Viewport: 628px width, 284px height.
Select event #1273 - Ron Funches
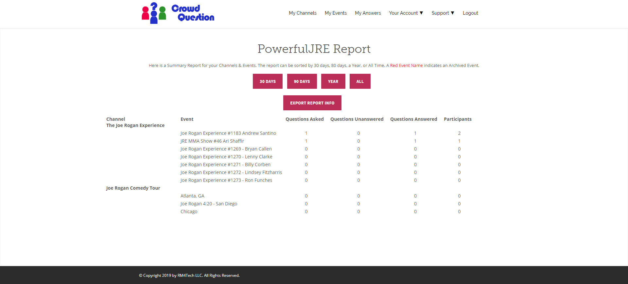(226, 180)
